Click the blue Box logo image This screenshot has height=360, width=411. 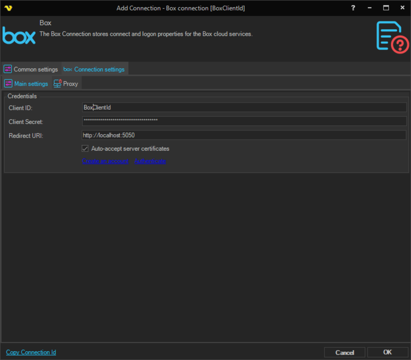[x=19, y=36]
